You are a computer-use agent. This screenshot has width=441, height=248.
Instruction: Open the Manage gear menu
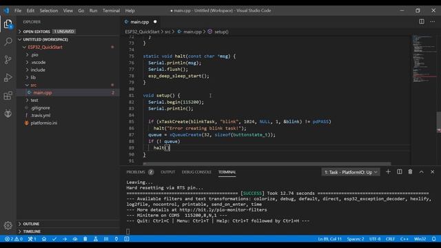point(8,225)
